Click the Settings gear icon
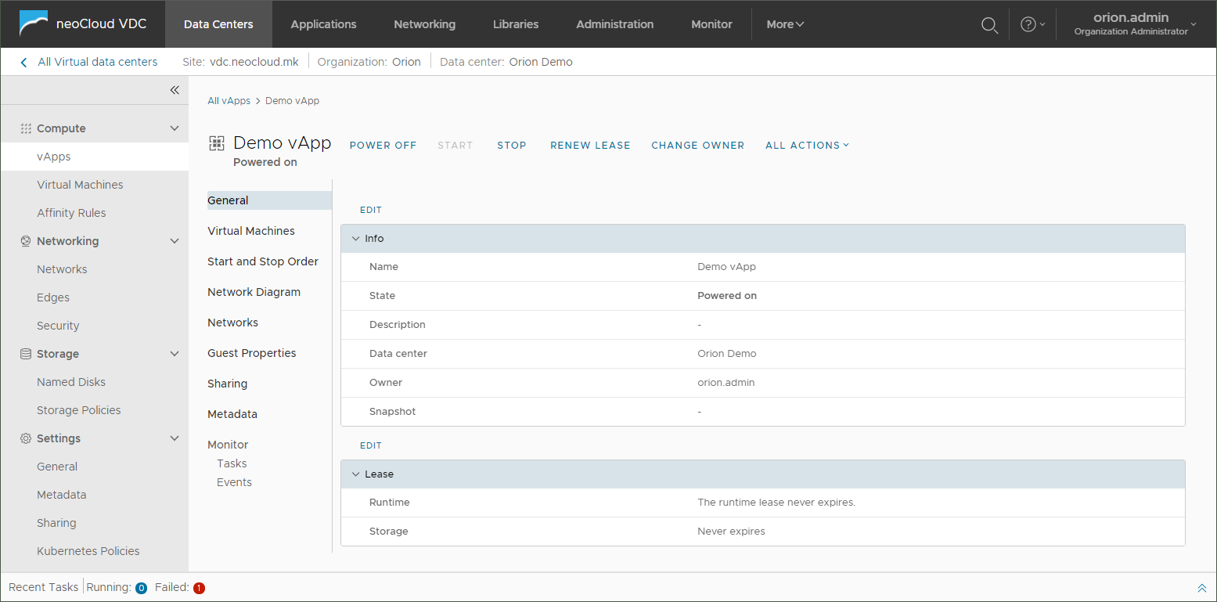1217x602 pixels. (x=26, y=438)
